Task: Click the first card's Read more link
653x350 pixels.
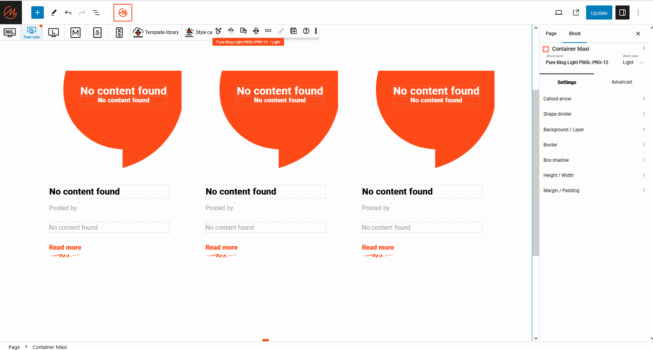Action: pos(65,248)
